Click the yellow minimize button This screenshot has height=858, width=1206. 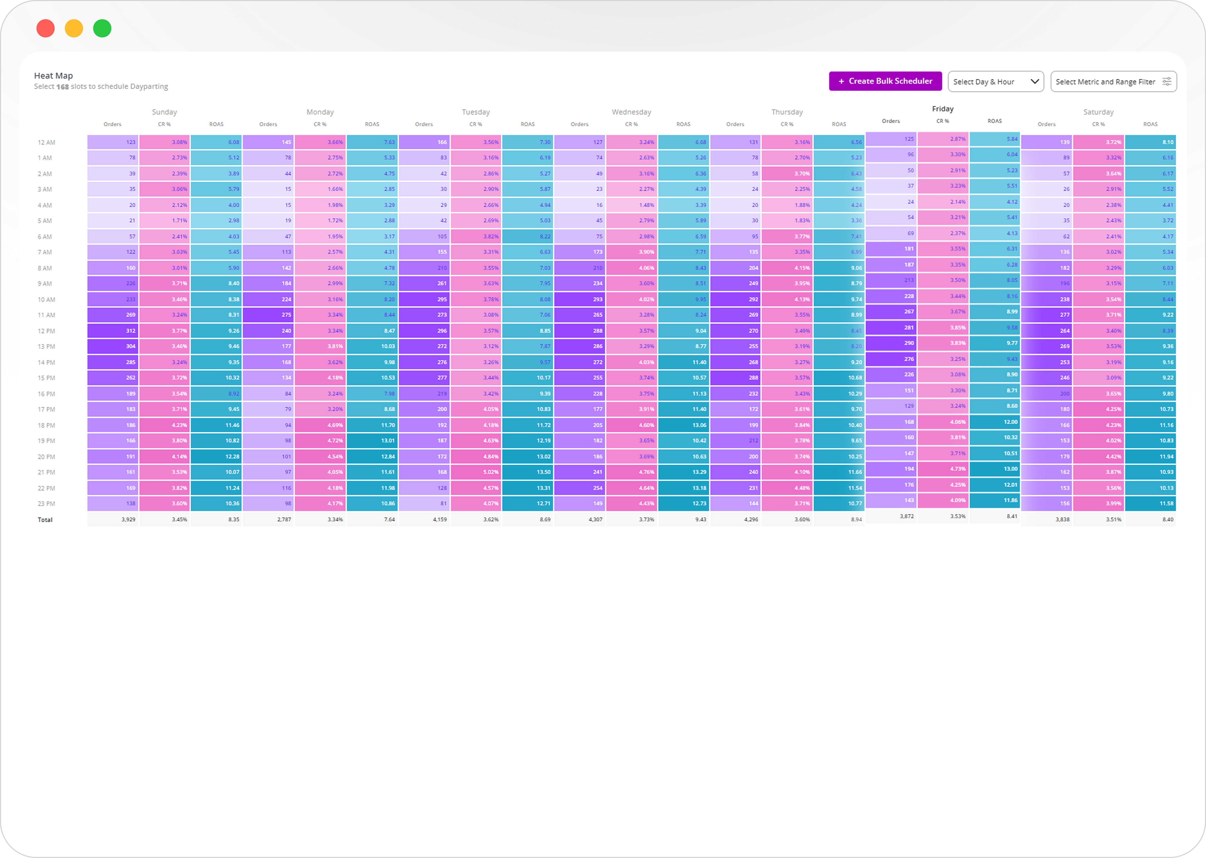(x=74, y=28)
